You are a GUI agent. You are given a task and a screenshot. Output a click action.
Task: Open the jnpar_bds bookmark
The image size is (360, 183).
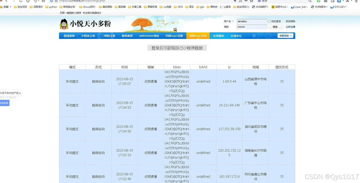click(x=300, y=7)
